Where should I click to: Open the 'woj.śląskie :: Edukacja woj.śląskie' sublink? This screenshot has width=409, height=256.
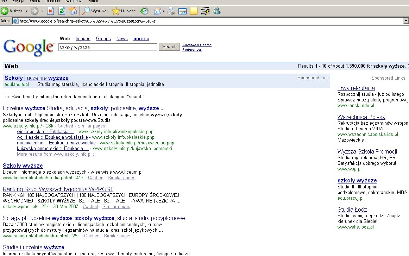[x=52, y=137]
